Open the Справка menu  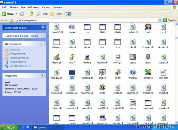[57, 7]
